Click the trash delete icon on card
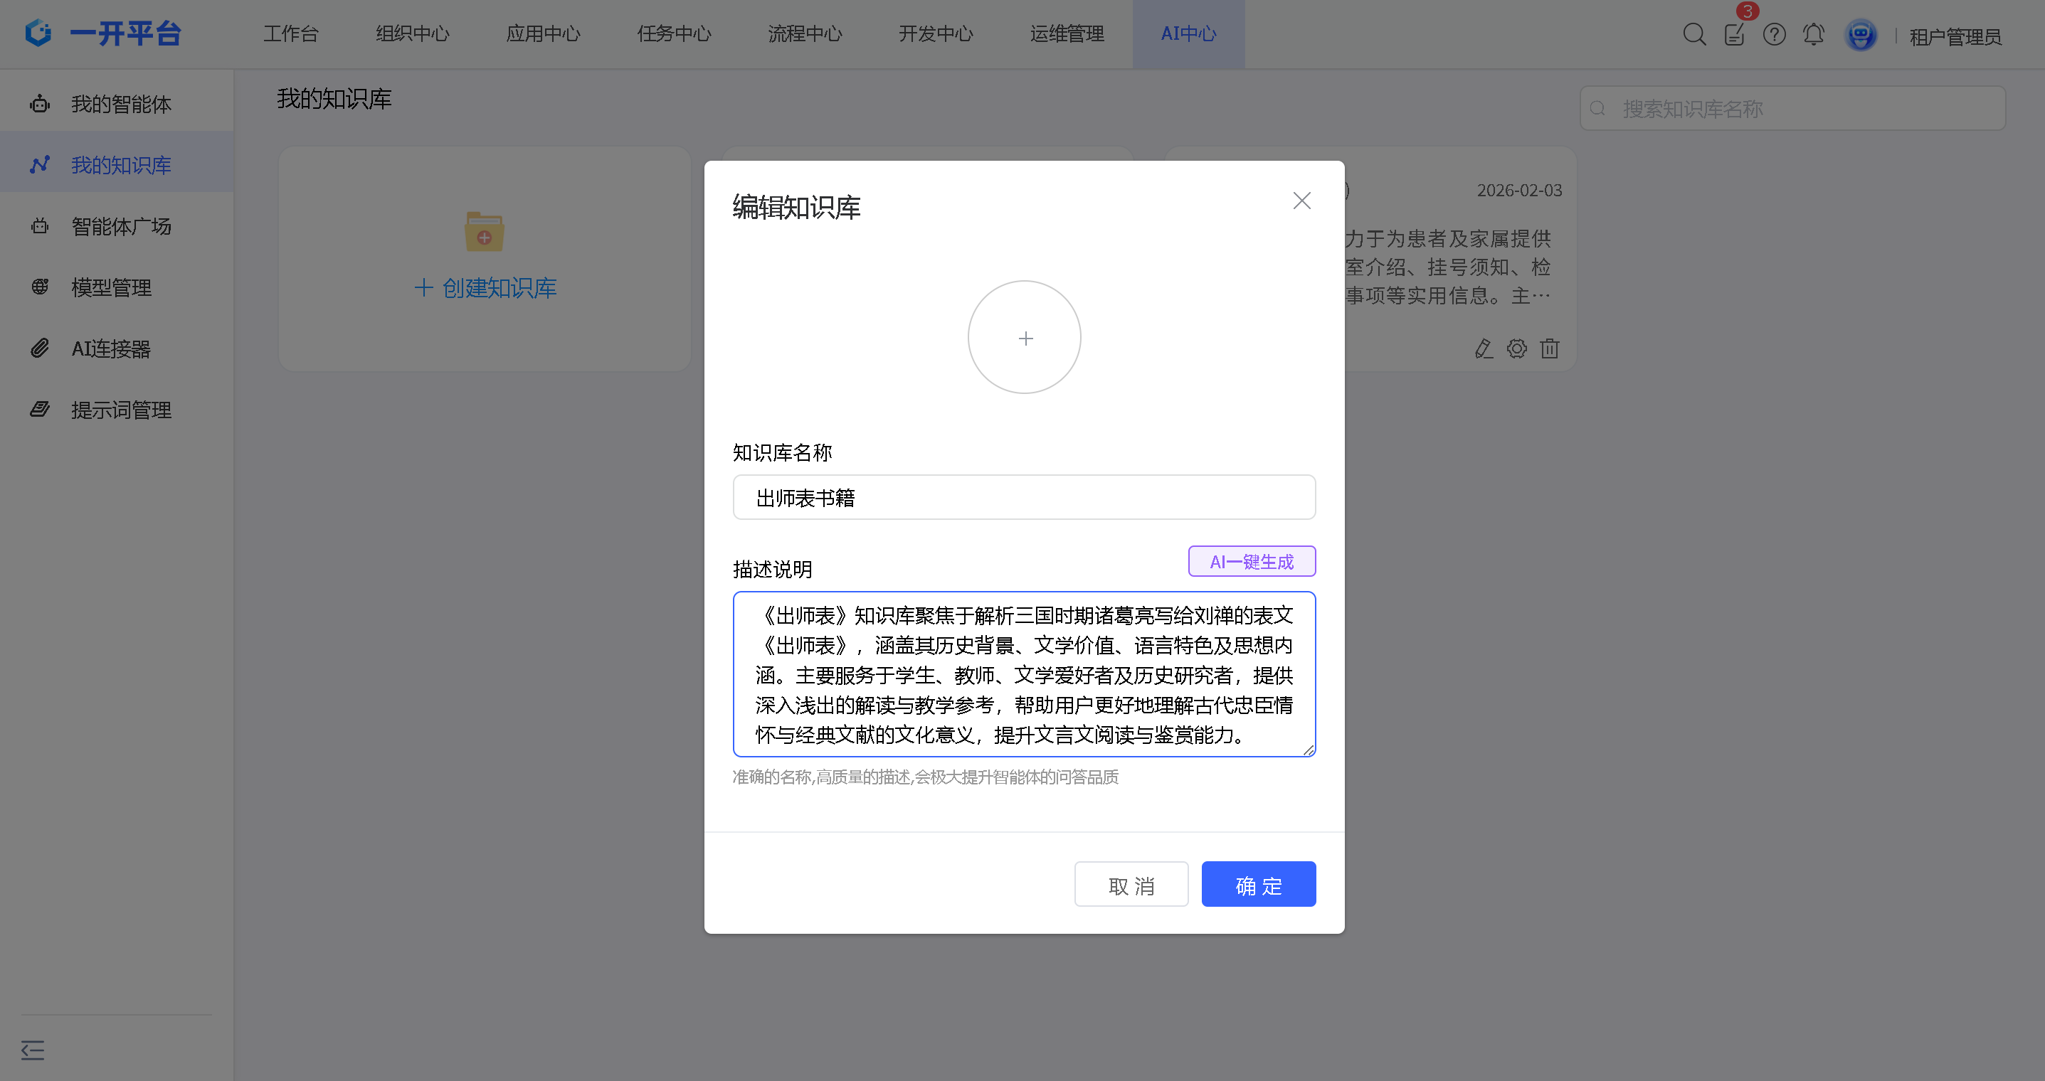The image size is (2045, 1081). click(1550, 348)
